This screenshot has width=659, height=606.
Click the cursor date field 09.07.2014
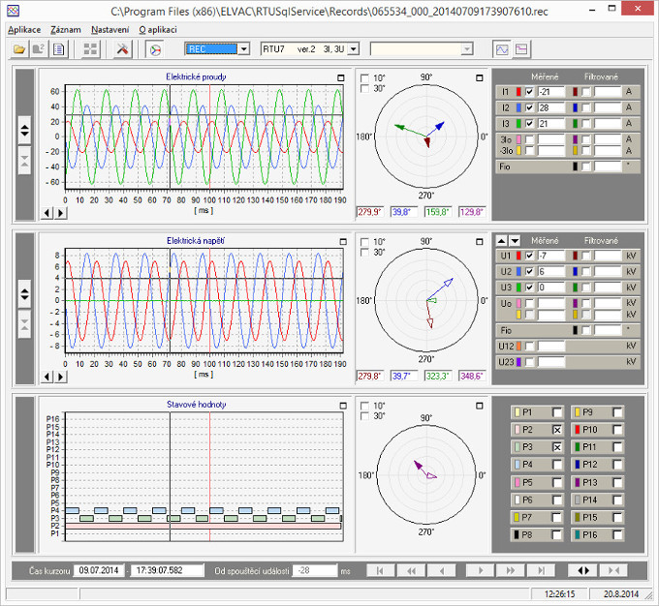click(x=99, y=570)
